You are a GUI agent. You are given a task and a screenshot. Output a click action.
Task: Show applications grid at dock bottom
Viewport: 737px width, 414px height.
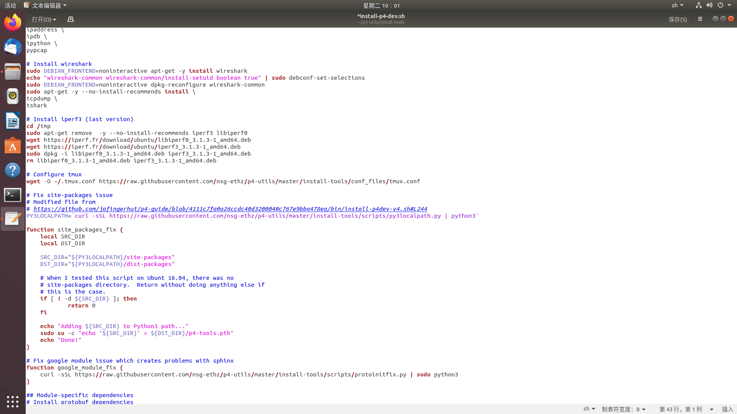[13, 401]
